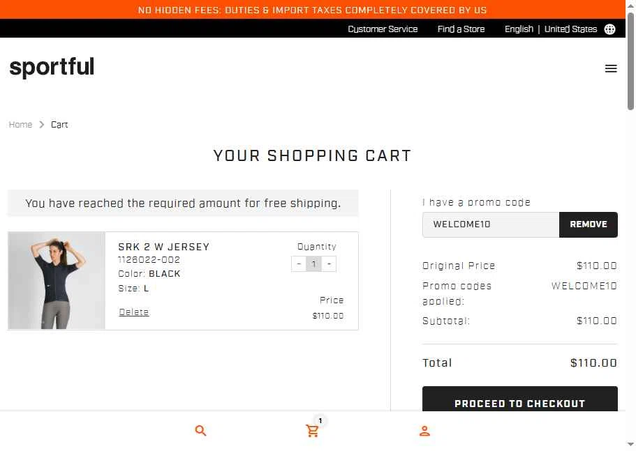636x451 pixels.
Task: Click the globe region selector icon
Action: pos(609,29)
